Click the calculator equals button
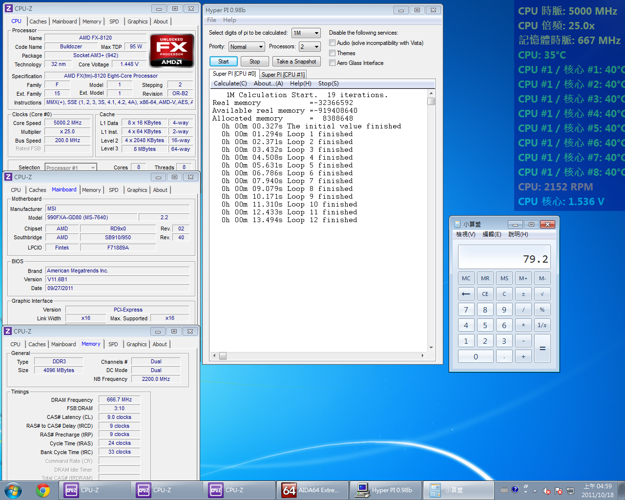 [542, 349]
